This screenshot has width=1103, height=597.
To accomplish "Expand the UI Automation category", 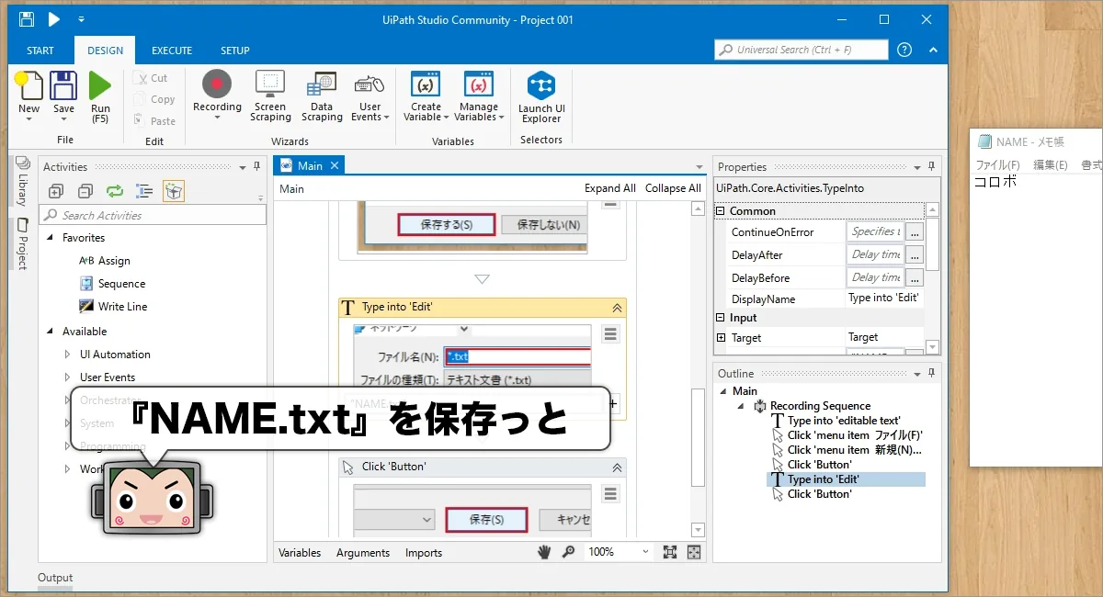I will pyautogui.click(x=67, y=355).
